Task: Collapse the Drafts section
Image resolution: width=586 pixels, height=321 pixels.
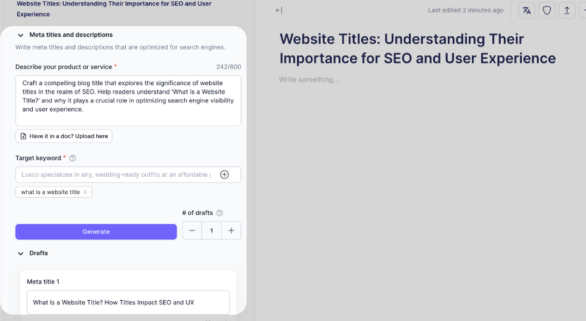Action: click(21, 253)
